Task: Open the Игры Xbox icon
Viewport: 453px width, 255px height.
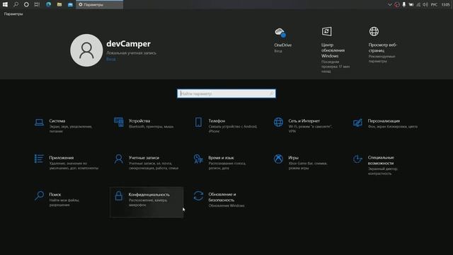Action: point(278,159)
